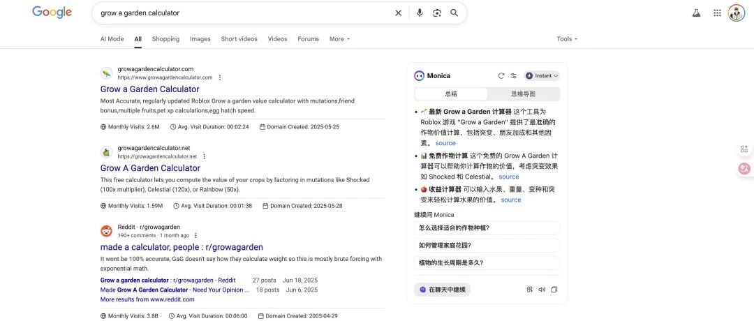The image size is (754, 321).
Task: Click the Reddit favicon icon
Action: pos(106,231)
